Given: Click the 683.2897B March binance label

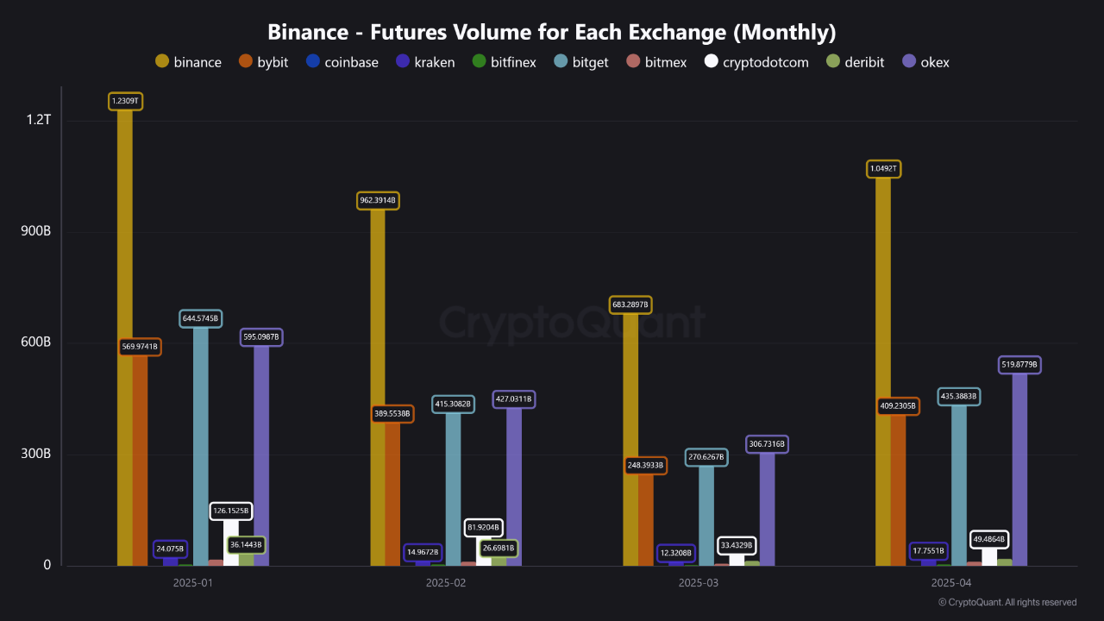Looking at the screenshot, I should pyautogui.click(x=630, y=305).
